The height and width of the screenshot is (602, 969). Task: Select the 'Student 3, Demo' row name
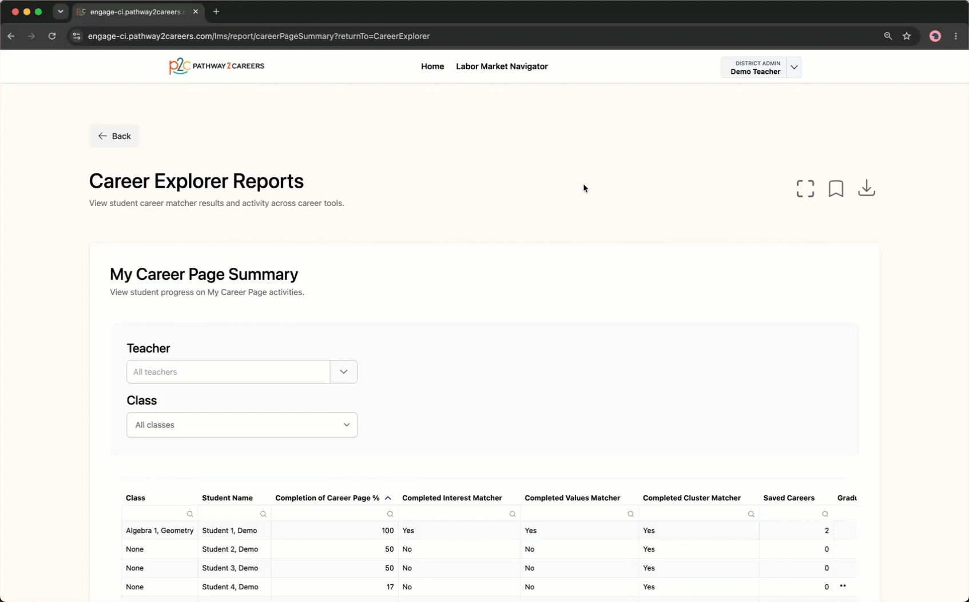coord(230,568)
